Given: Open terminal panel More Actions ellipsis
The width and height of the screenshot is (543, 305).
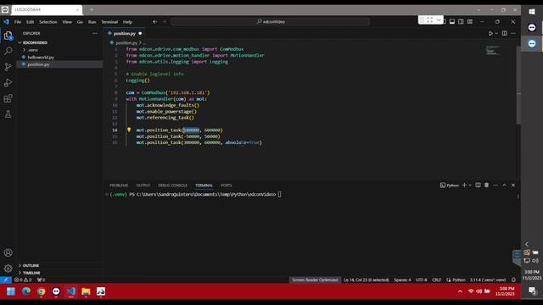Looking at the screenshot, I should (495, 186).
